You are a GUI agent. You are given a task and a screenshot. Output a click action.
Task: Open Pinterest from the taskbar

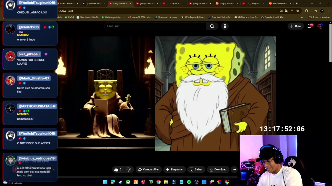point(143,182)
